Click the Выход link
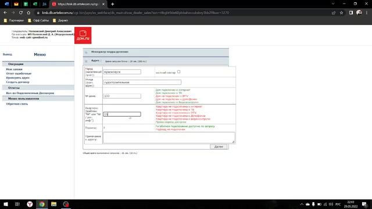Image resolution: width=372 pixels, height=209 pixels. (x=8, y=55)
